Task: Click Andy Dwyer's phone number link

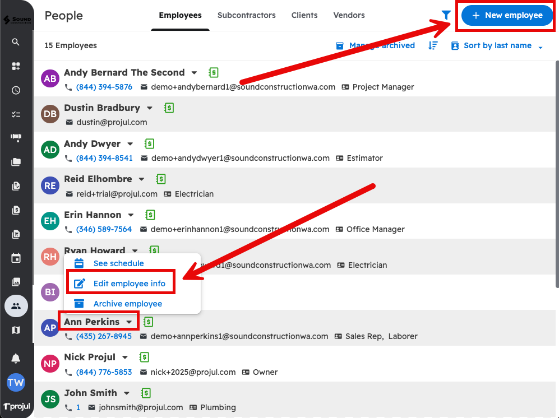Action: (104, 158)
